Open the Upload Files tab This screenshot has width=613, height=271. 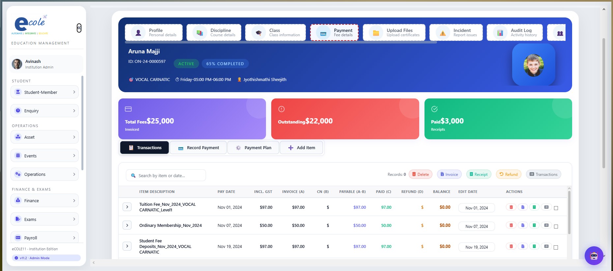[x=394, y=32]
